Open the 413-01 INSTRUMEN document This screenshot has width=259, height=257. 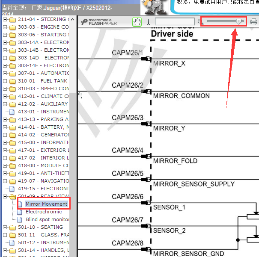coord(43,112)
